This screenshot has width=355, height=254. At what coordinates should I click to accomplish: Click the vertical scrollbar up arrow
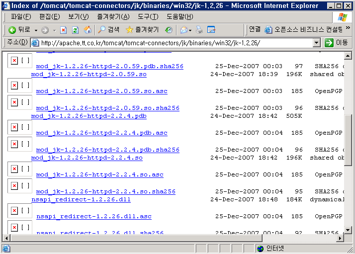click(348, 56)
